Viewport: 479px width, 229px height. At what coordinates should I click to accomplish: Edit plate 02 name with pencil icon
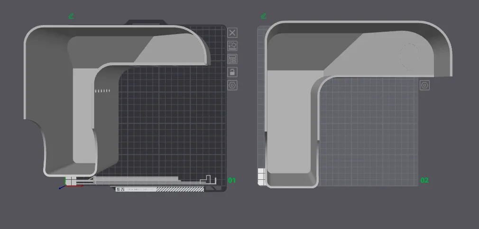pos(264,16)
